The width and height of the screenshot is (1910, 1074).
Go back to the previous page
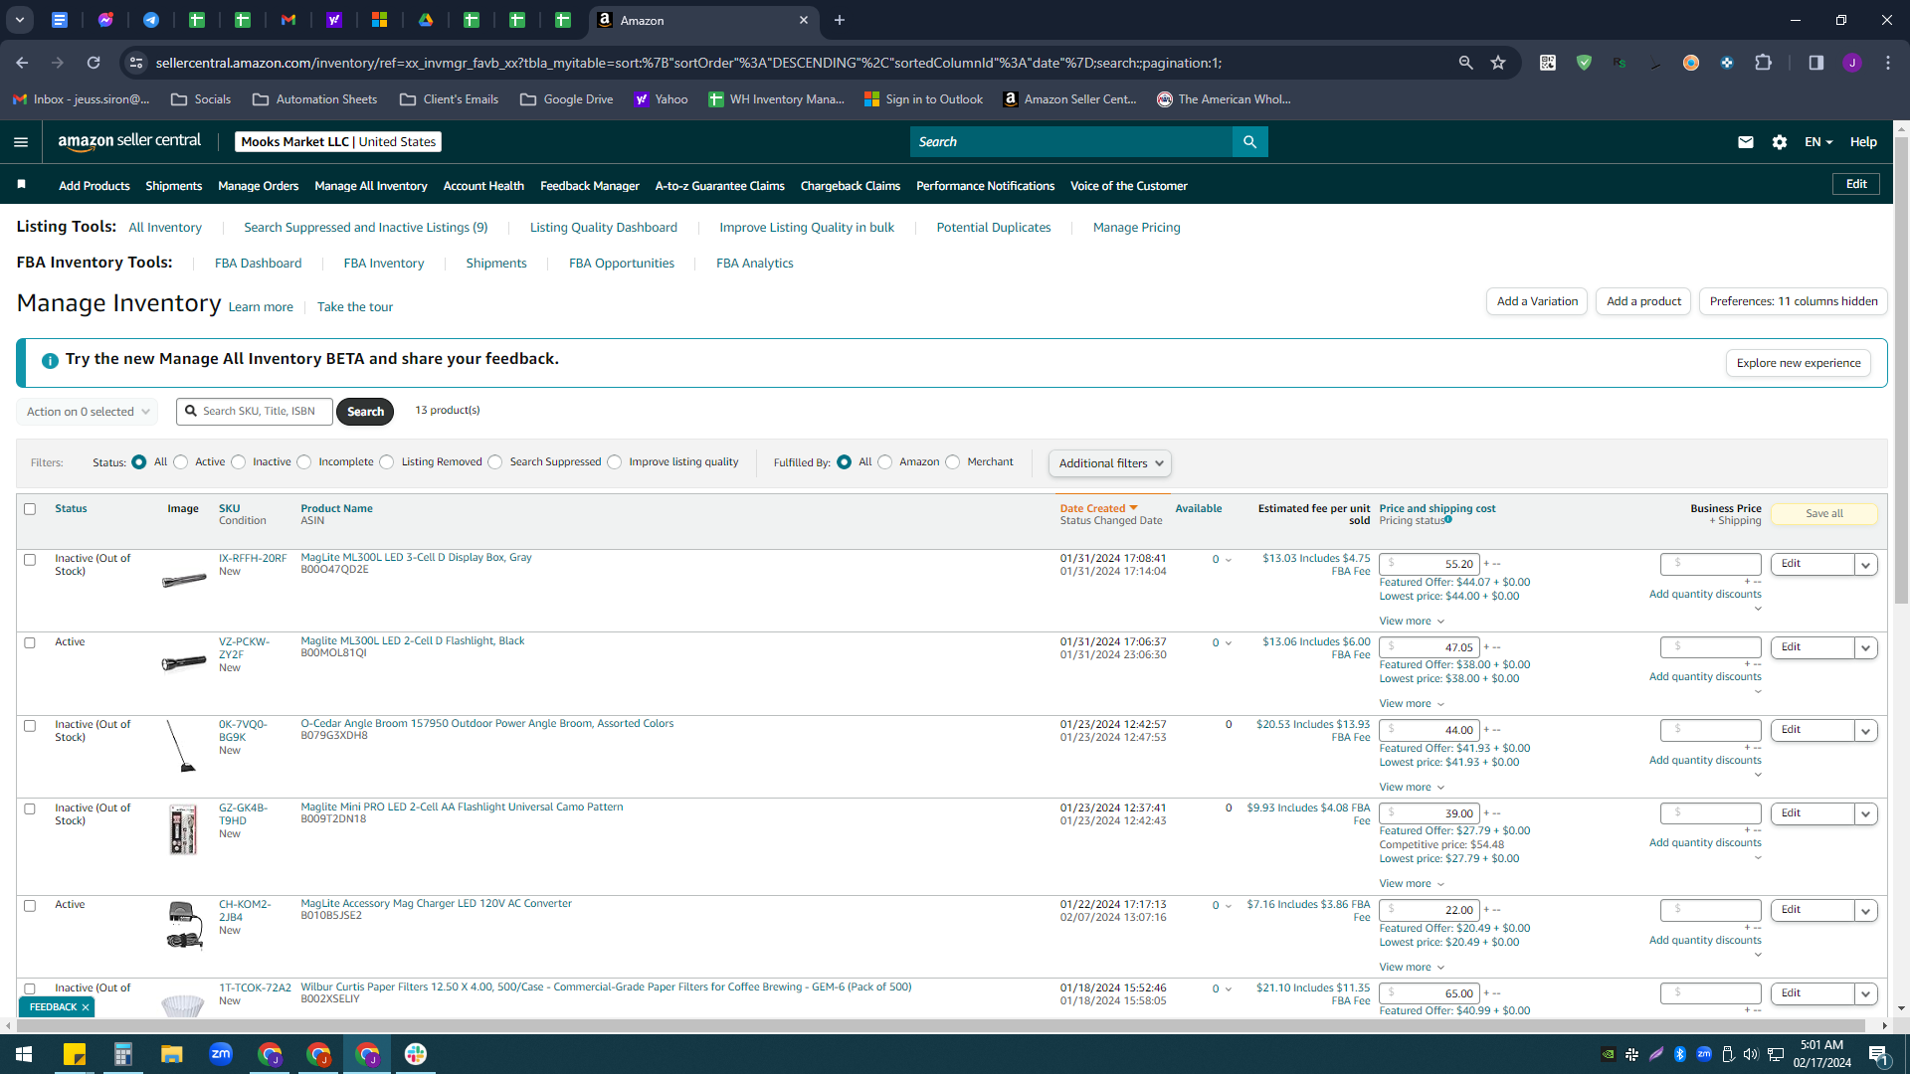pos(22,63)
